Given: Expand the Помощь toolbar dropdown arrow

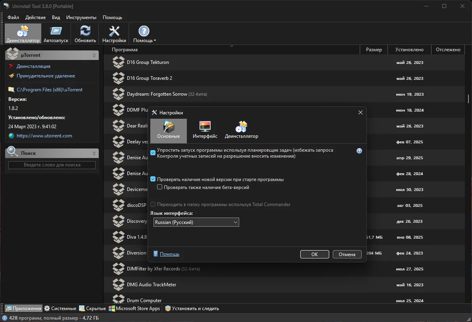Looking at the screenshot, I should coord(155,40).
